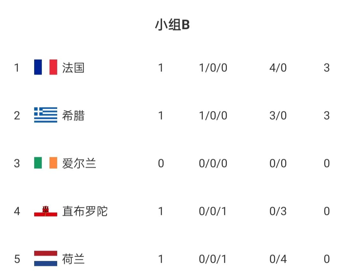Viewport: 345px width, 279px height.
Task: Click the rank number 5
Action: pyautogui.click(x=17, y=259)
